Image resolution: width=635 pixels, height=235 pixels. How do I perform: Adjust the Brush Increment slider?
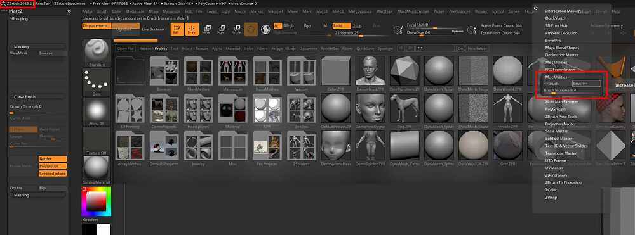pyautogui.click(x=572, y=91)
